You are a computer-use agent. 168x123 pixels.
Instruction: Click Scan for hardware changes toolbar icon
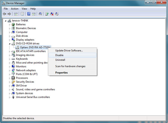40,14
